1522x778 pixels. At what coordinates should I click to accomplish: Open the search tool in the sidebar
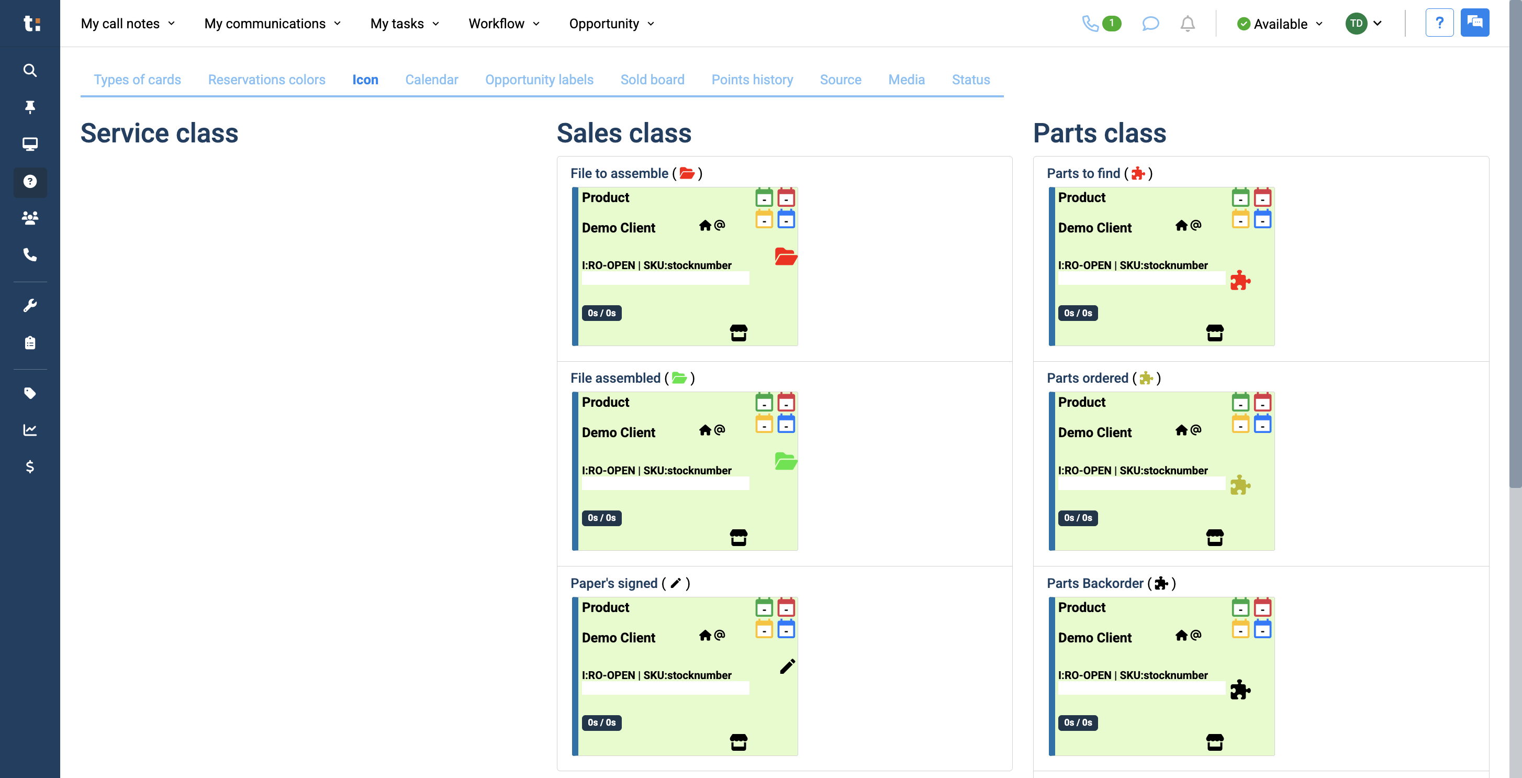click(x=29, y=70)
